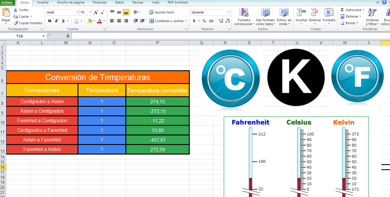This screenshot has width=390, height=197.
Task: Open the Combinar y centrar dropdown arrow
Action: (x=186, y=21)
